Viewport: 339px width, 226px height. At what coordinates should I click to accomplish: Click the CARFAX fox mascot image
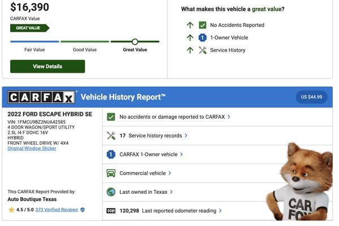300,182
